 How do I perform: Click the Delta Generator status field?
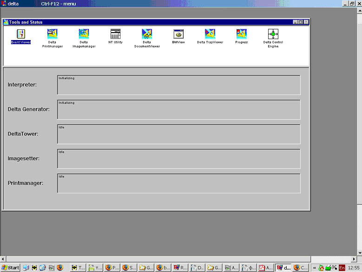click(179, 109)
